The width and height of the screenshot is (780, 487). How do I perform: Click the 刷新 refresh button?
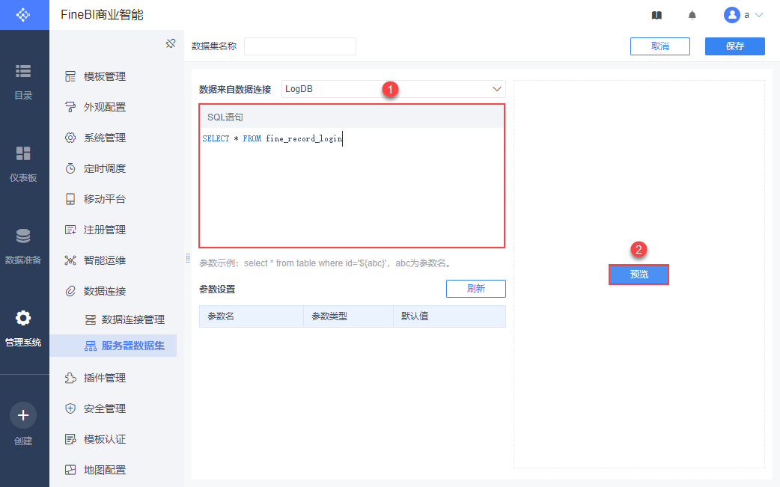[475, 289]
